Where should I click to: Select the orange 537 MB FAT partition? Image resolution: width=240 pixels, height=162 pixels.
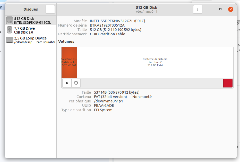pos(69,62)
